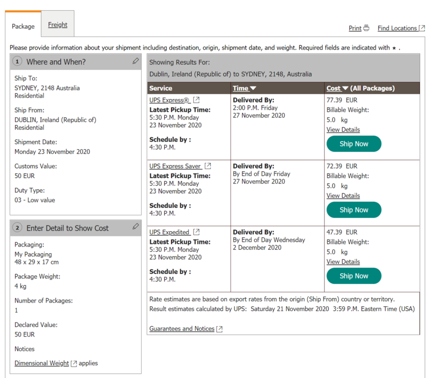Open the UPS Express Saver service link
The width and height of the screenshot is (431, 378).
click(x=175, y=166)
